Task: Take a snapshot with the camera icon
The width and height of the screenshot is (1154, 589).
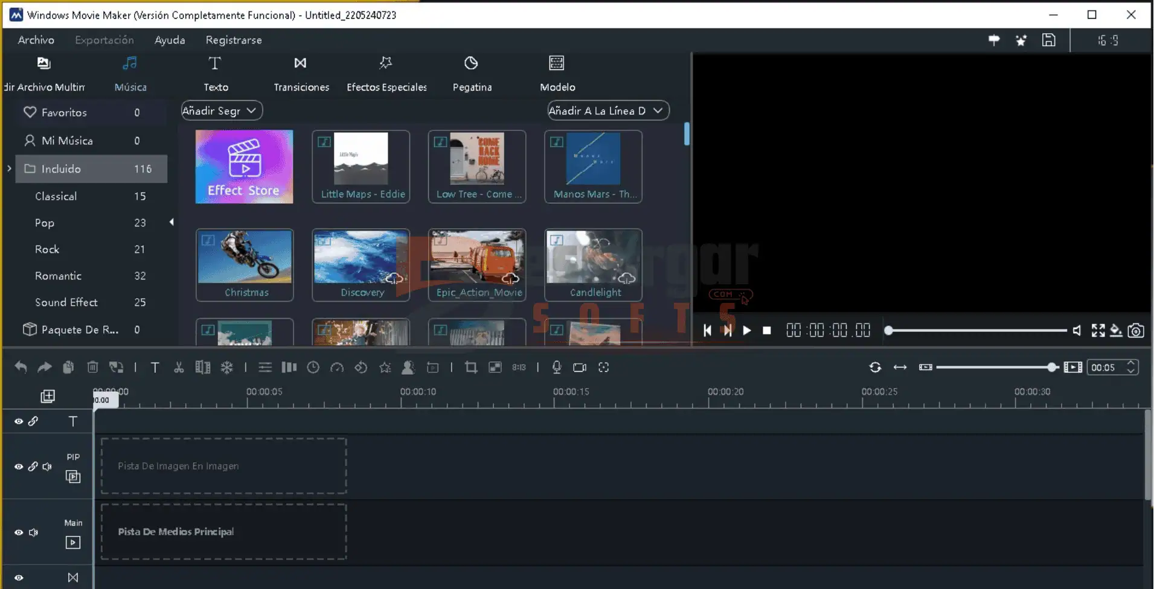Action: (1136, 331)
